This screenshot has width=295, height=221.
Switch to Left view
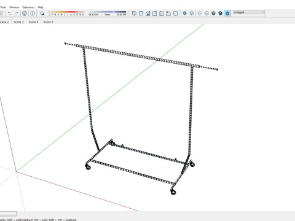[168, 14]
